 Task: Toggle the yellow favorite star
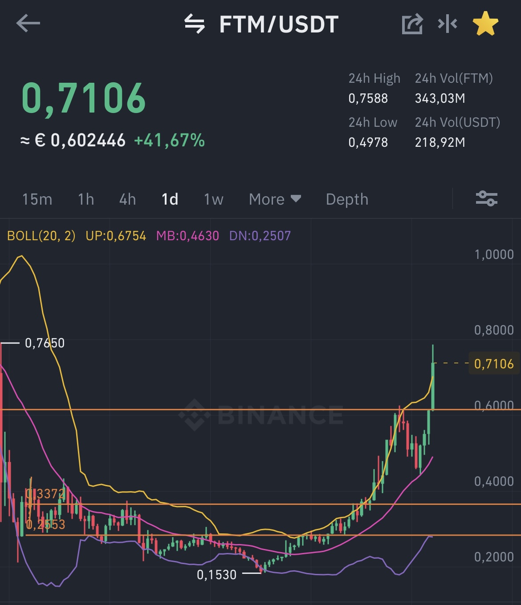click(x=485, y=24)
